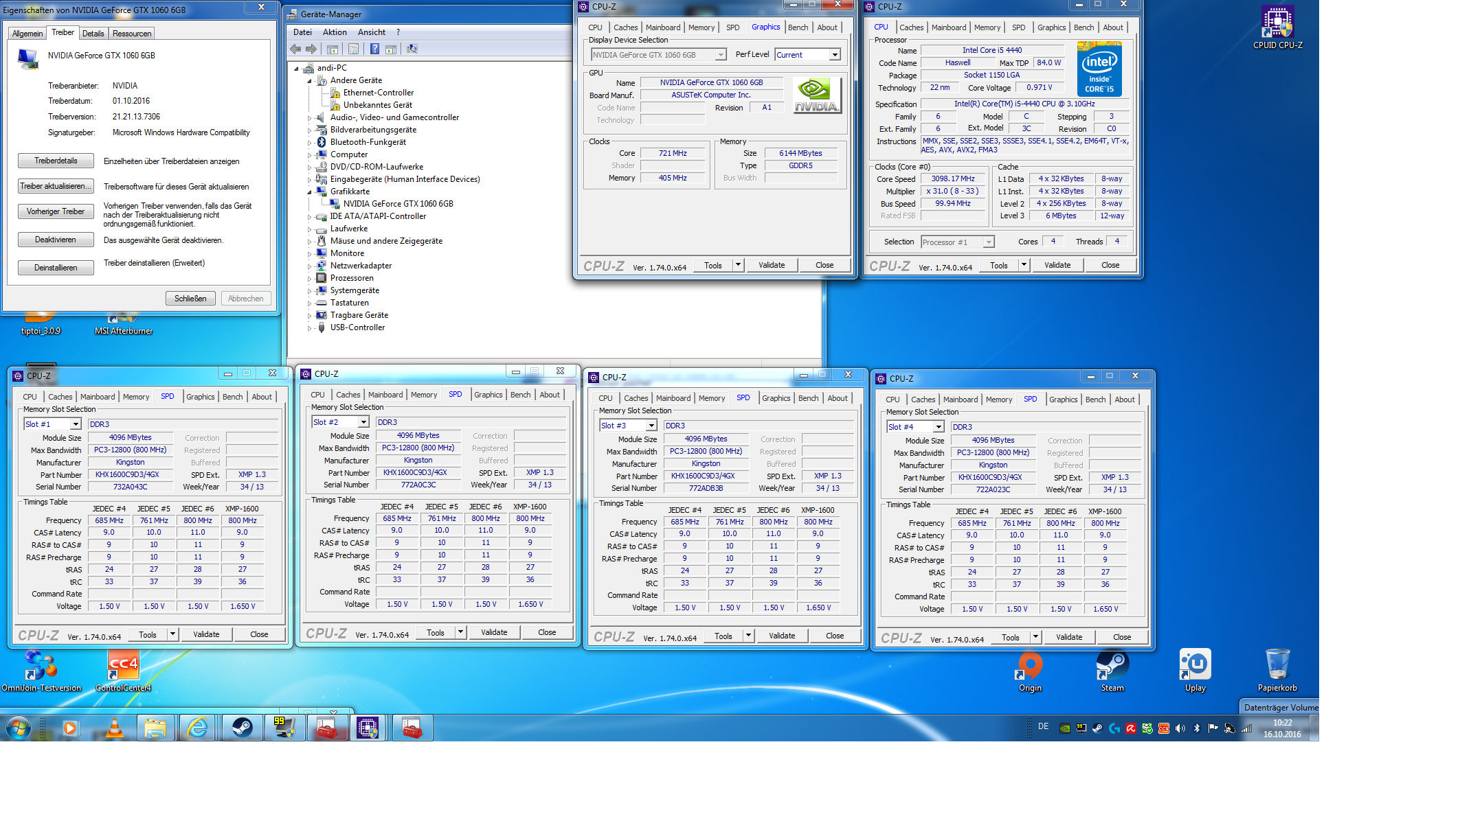Click the blue help icon in Geräte-Manager
The image size is (1460, 821).
click(374, 49)
